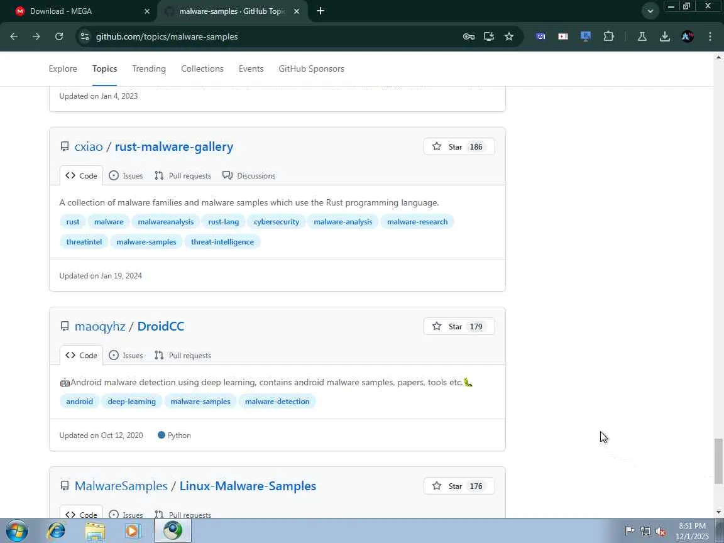Open the Explore navigation item
This screenshot has width=724, height=543.
point(63,69)
